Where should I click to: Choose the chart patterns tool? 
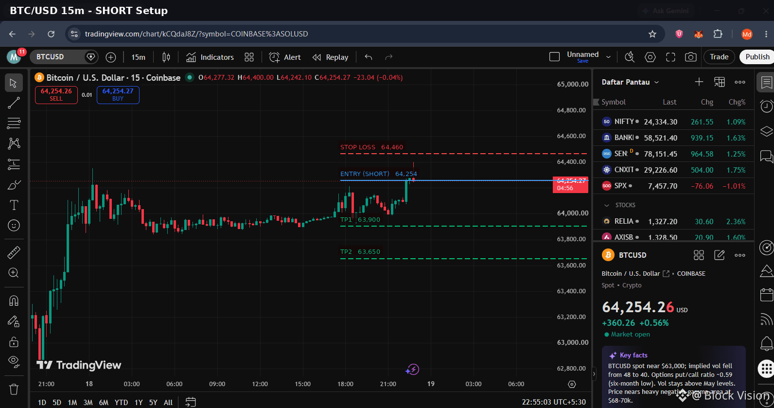point(14,143)
